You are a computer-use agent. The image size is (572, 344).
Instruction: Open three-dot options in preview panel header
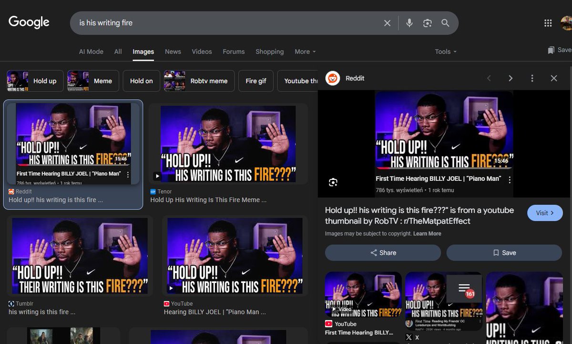click(532, 78)
